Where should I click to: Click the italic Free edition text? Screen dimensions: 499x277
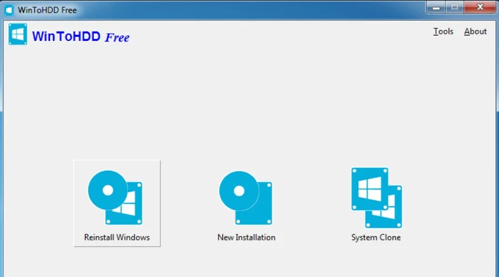117,37
